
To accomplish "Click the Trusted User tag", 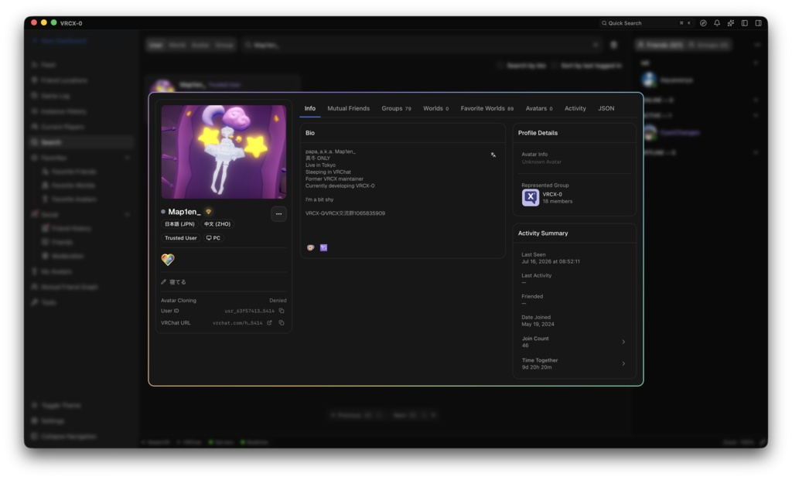I will click(x=180, y=238).
